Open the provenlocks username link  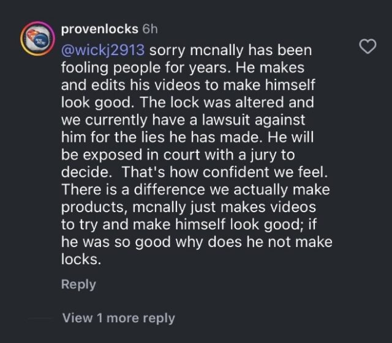(99, 29)
